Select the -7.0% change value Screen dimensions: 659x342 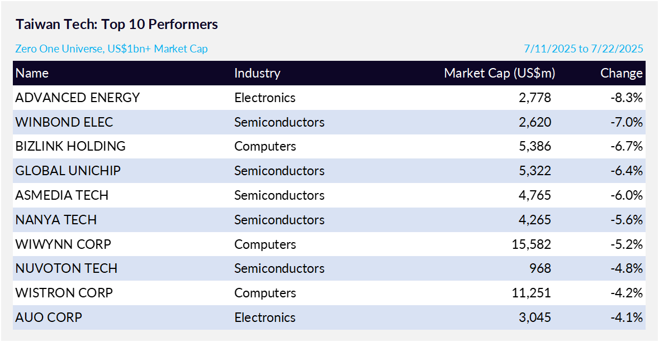click(627, 122)
